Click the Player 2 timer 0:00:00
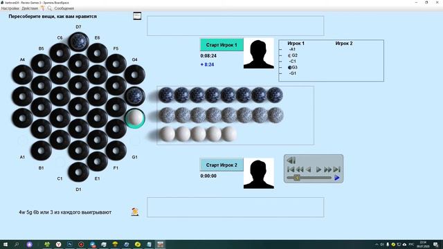Screen dimensions: 443x249 [x=208, y=176]
